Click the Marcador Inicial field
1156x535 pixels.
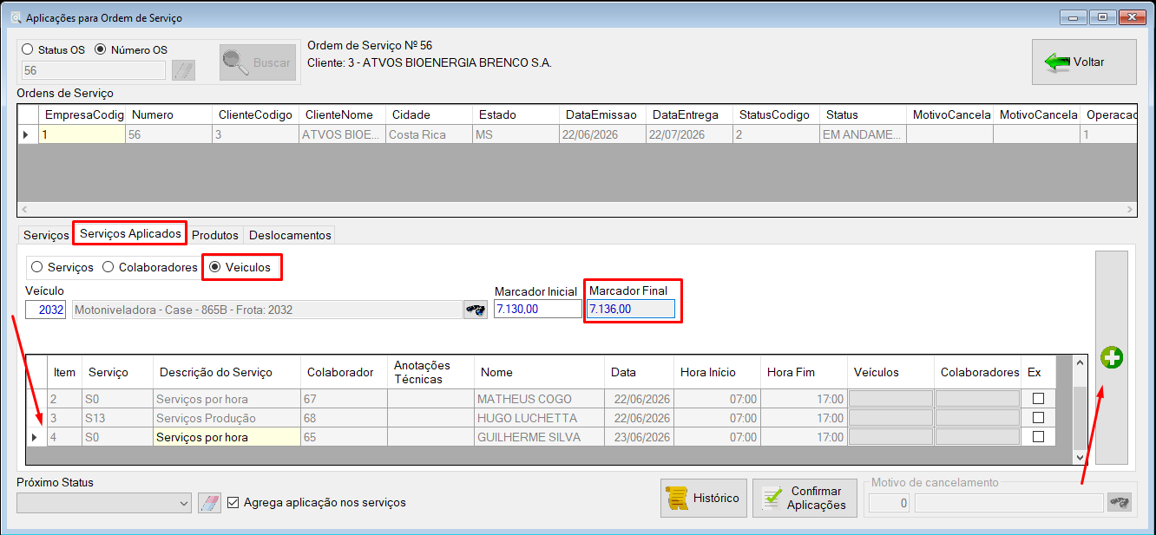pyautogui.click(x=538, y=309)
